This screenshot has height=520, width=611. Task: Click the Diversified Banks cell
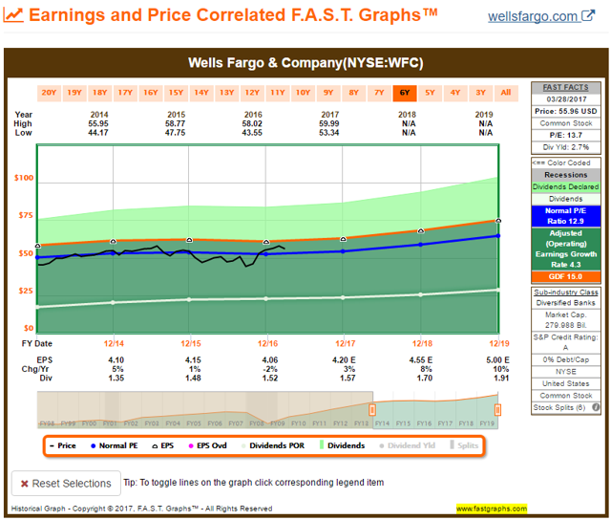[566, 303]
